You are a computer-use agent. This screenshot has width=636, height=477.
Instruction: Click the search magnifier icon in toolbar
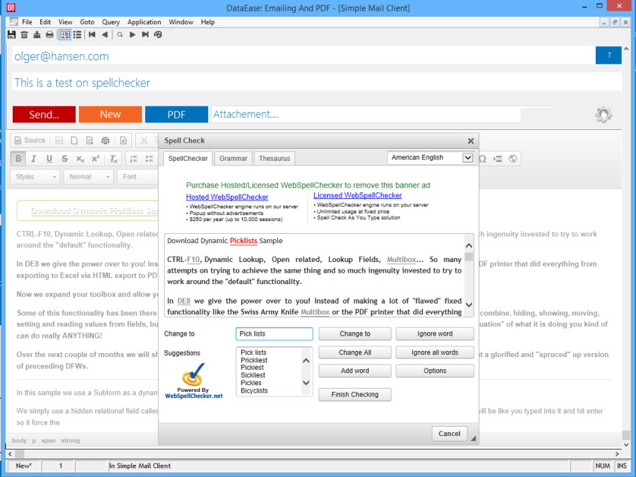coord(120,35)
